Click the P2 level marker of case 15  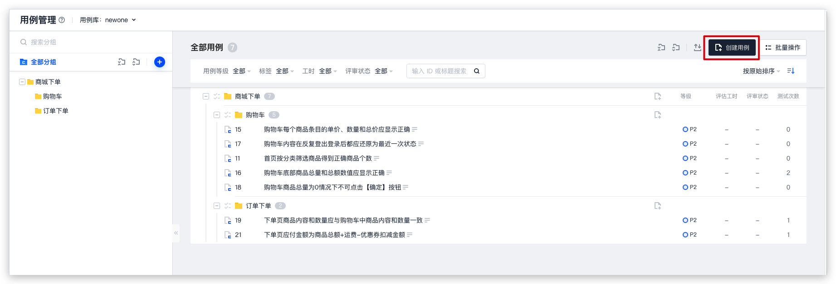tap(689, 129)
